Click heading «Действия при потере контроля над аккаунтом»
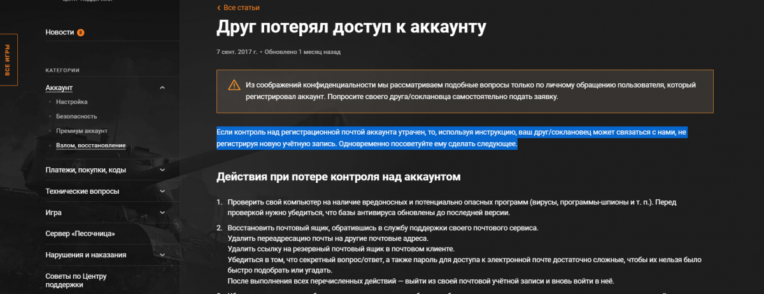Image resolution: width=764 pixels, height=294 pixels. [338, 176]
